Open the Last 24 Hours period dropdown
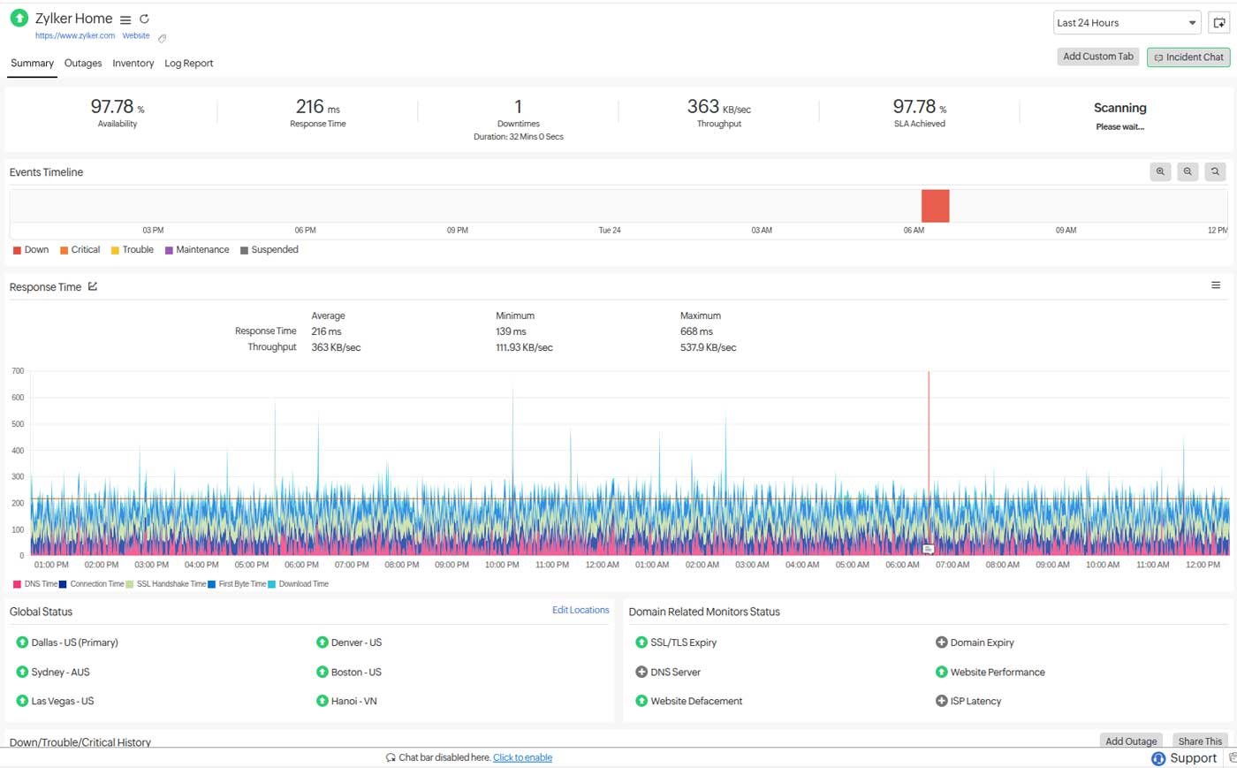 click(1126, 22)
